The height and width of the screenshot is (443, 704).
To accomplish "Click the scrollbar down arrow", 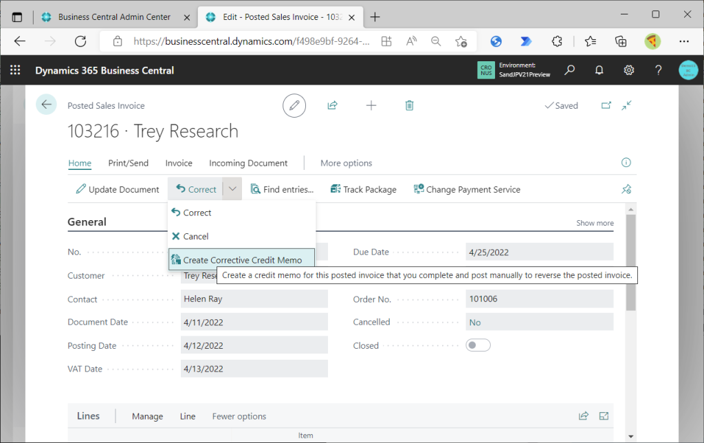I will coord(631,436).
